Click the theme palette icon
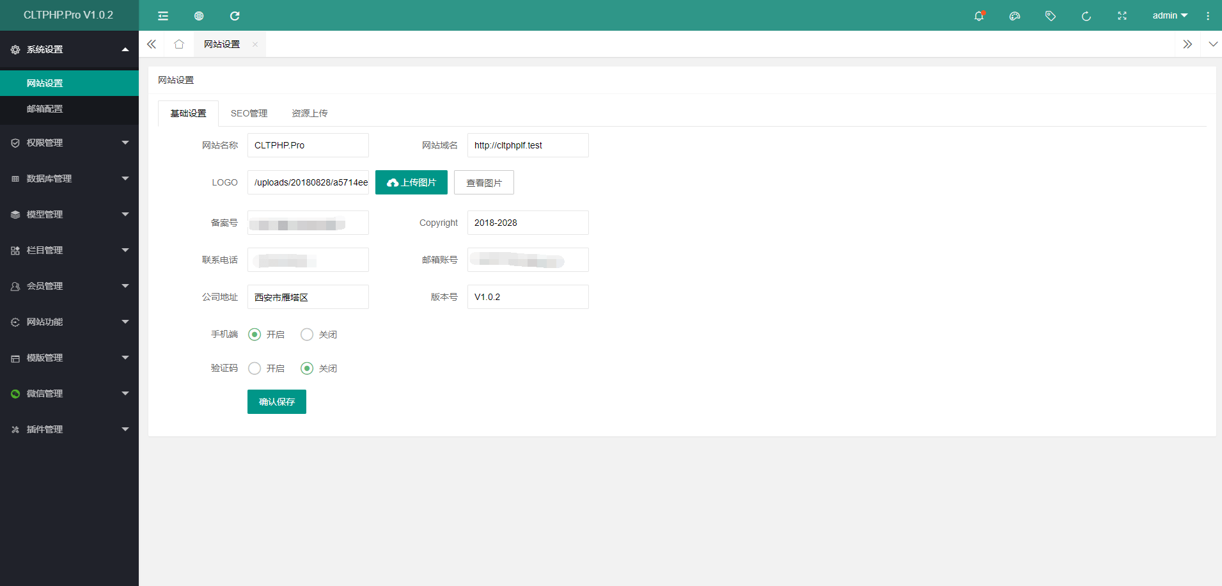This screenshot has height=586, width=1222. (1015, 16)
